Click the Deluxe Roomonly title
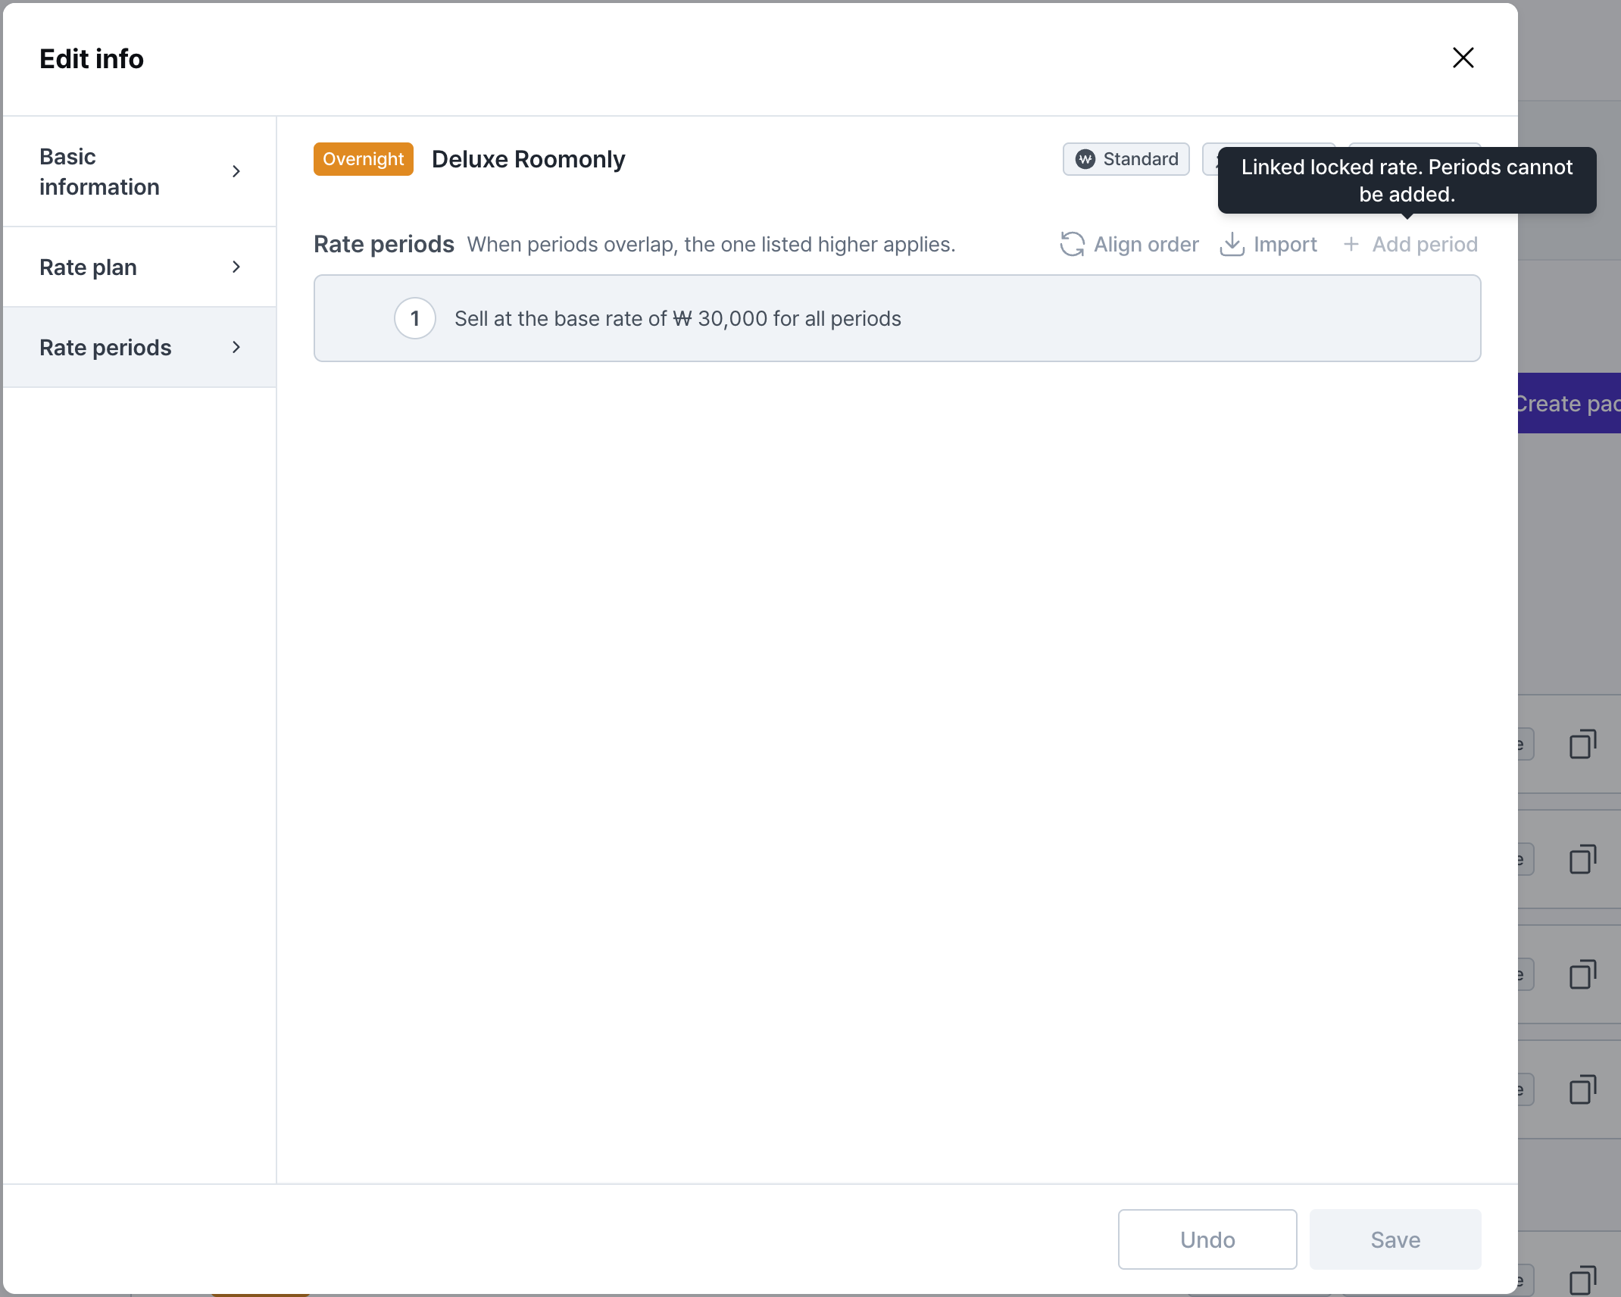 pyautogui.click(x=528, y=159)
